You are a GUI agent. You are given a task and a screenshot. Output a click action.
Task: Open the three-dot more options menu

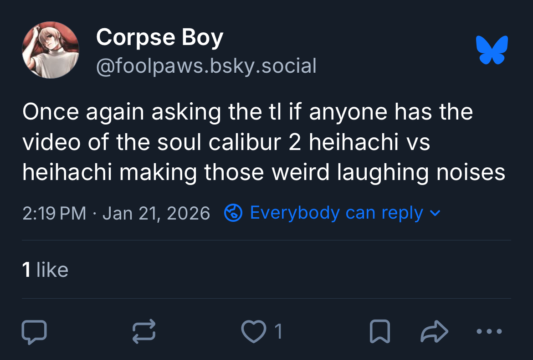point(489,331)
